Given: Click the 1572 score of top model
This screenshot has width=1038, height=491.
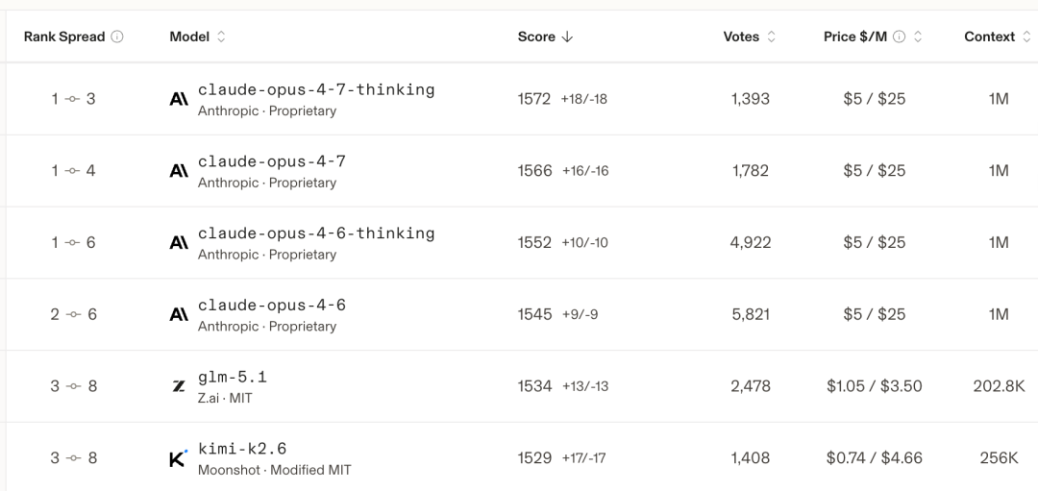Looking at the screenshot, I should pos(534,99).
